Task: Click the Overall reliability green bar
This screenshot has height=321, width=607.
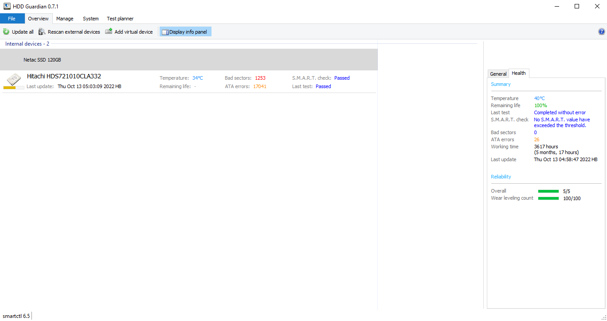Action: click(x=548, y=191)
